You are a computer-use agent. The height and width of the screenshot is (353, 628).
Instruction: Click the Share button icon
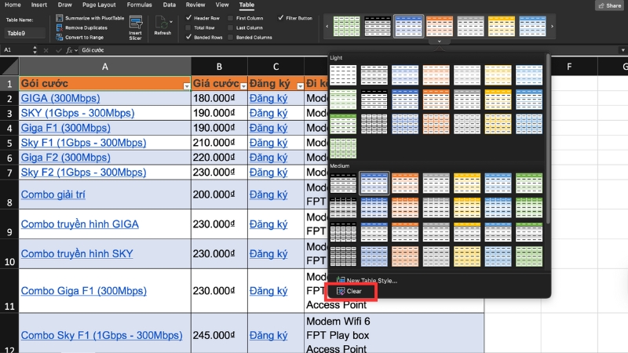click(x=601, y=5)
